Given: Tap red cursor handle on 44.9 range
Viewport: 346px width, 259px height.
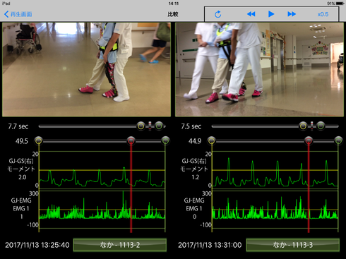Looking at the screenshot, I should pyautogui.click(x=309, y=141).
